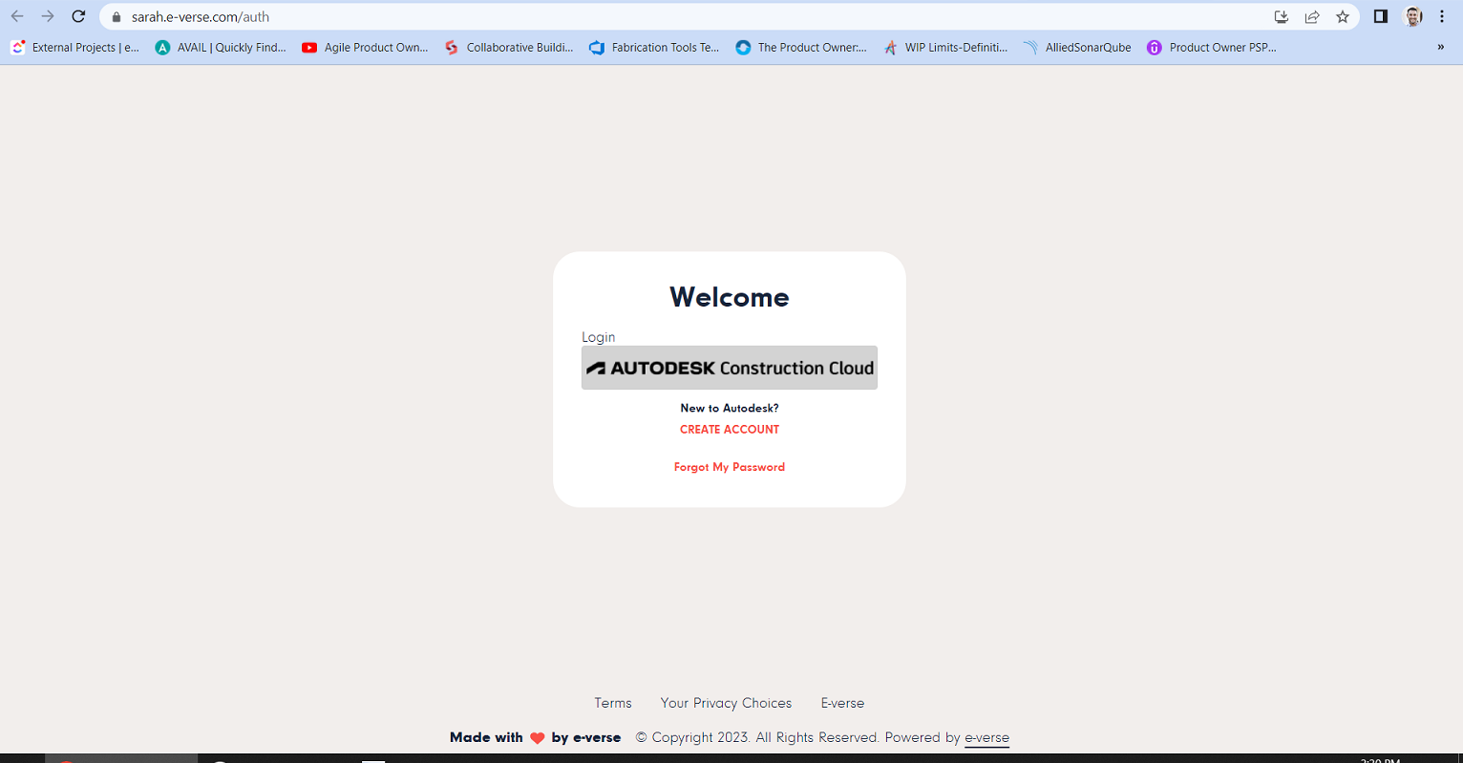Click the install app icon in address bar

[1282, 16]
